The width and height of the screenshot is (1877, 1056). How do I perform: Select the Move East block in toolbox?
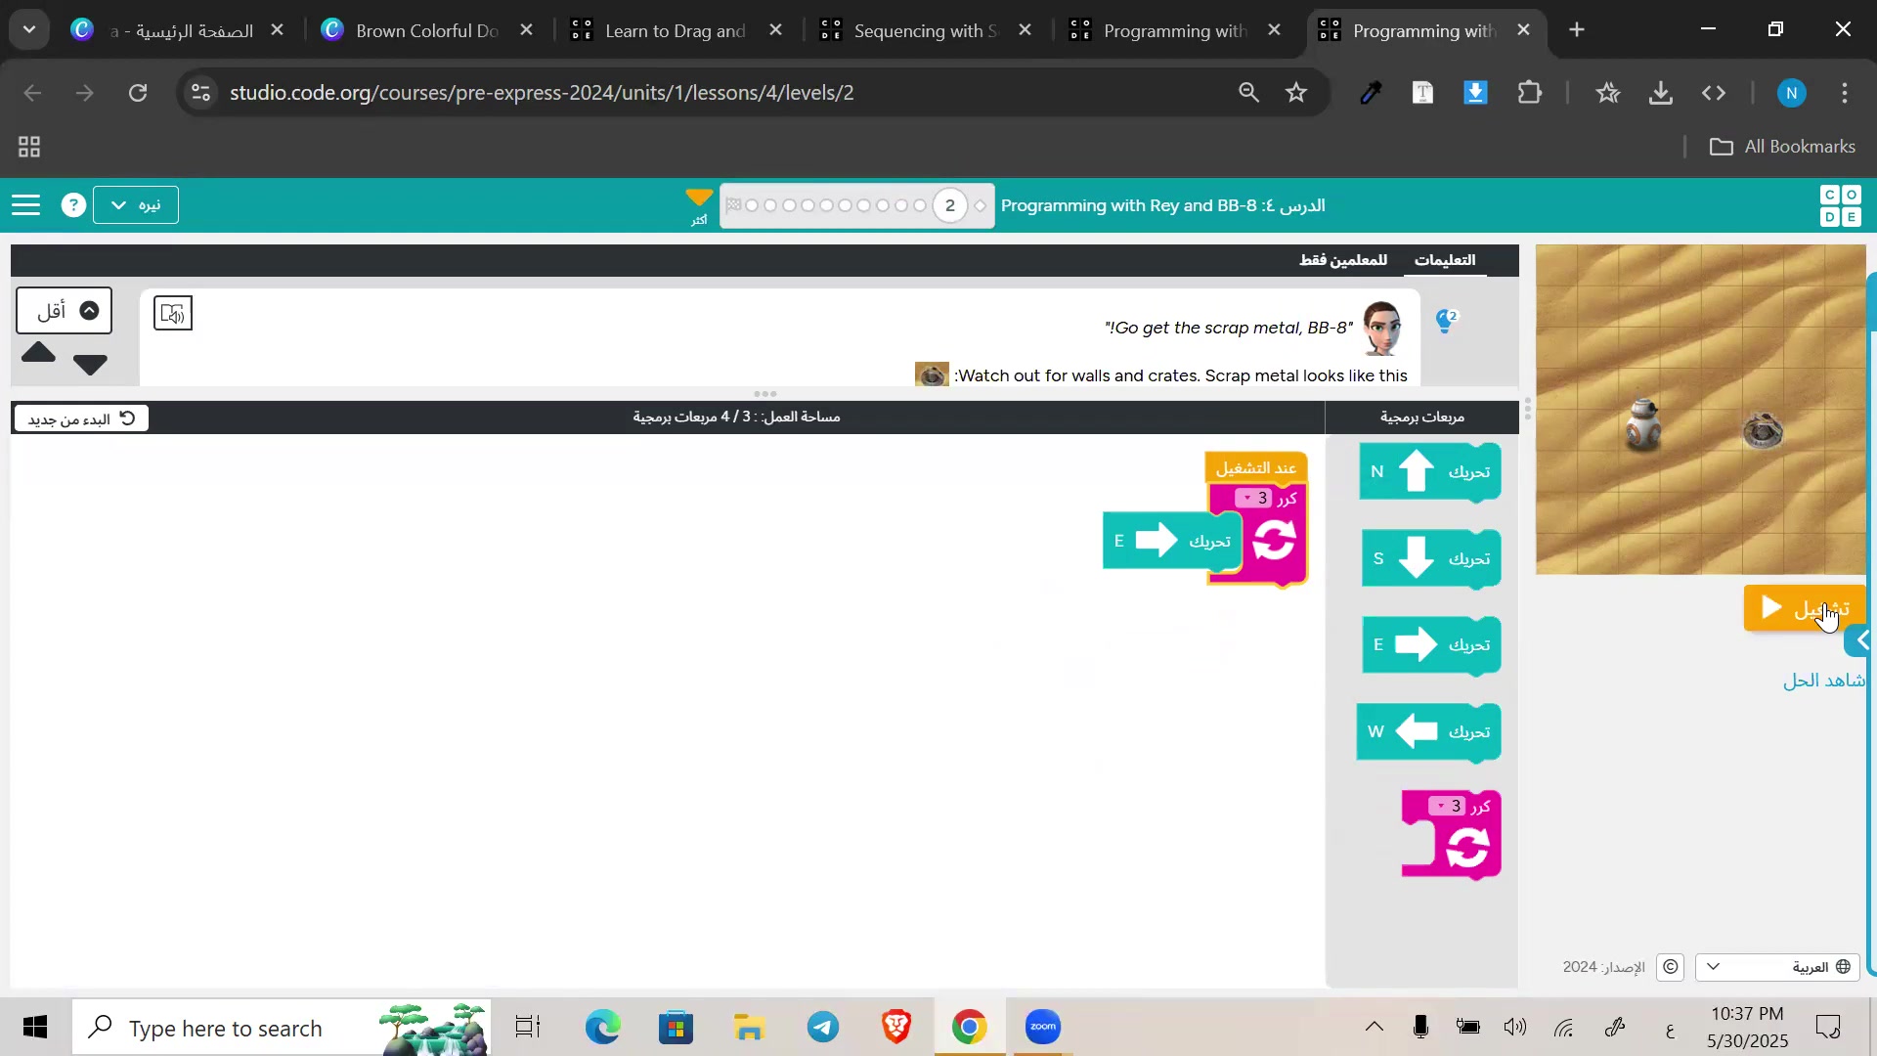tap(1431, 645)
